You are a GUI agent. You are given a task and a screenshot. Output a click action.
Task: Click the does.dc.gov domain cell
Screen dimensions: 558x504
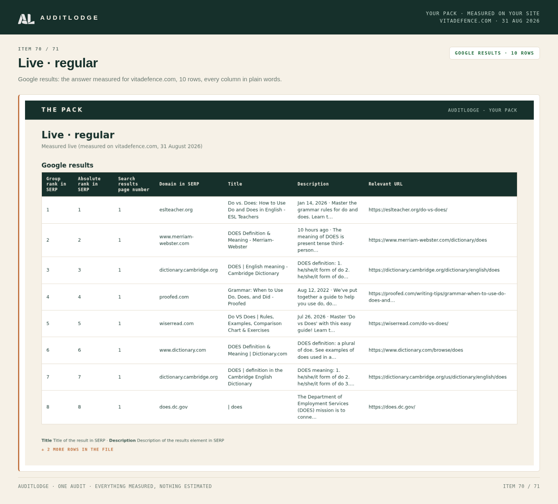coord(174,407)
